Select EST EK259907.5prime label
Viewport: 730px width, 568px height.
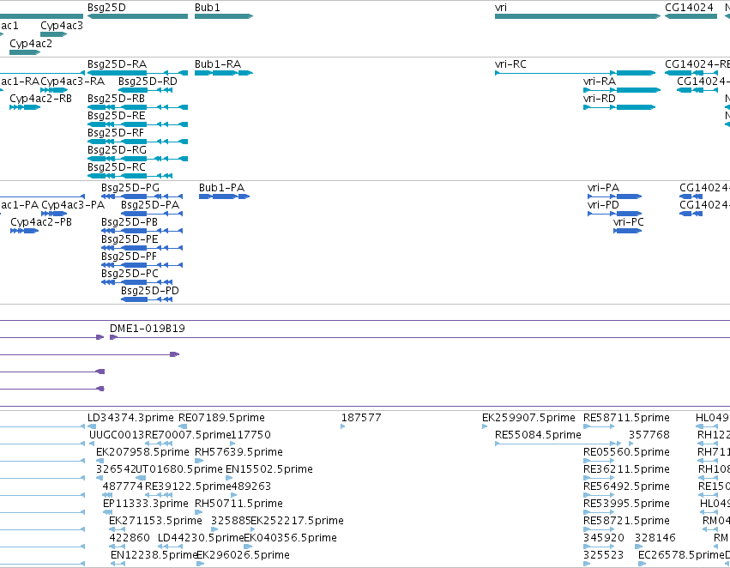pos(528,418)
